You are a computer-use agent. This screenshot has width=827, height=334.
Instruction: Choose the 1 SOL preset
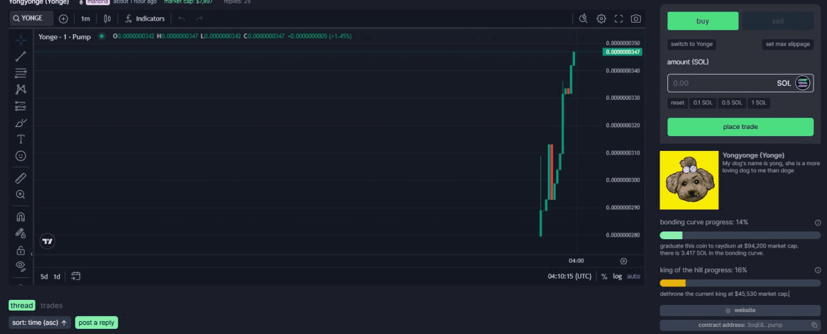pos(759,103)
